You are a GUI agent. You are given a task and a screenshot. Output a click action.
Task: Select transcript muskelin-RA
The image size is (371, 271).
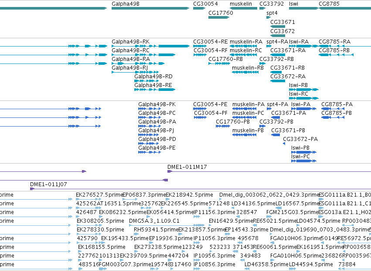point(246,42)
